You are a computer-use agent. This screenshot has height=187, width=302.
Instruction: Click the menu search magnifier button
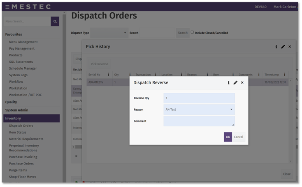(x=55, y=21)
